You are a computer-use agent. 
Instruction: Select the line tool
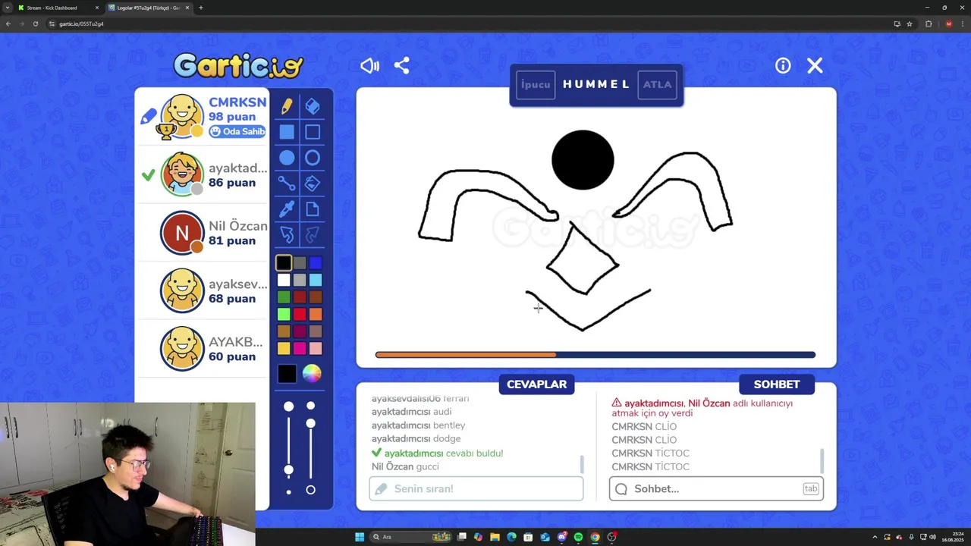287,184
